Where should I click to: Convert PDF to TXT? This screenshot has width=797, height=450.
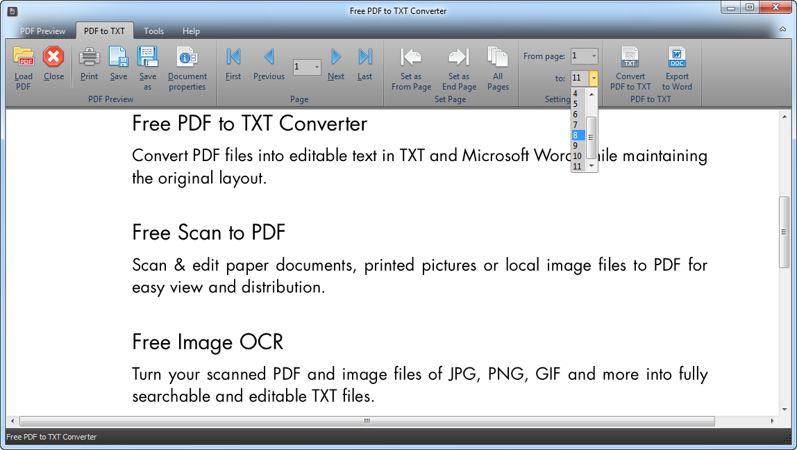pyautogui.click(x=630, y=58)
